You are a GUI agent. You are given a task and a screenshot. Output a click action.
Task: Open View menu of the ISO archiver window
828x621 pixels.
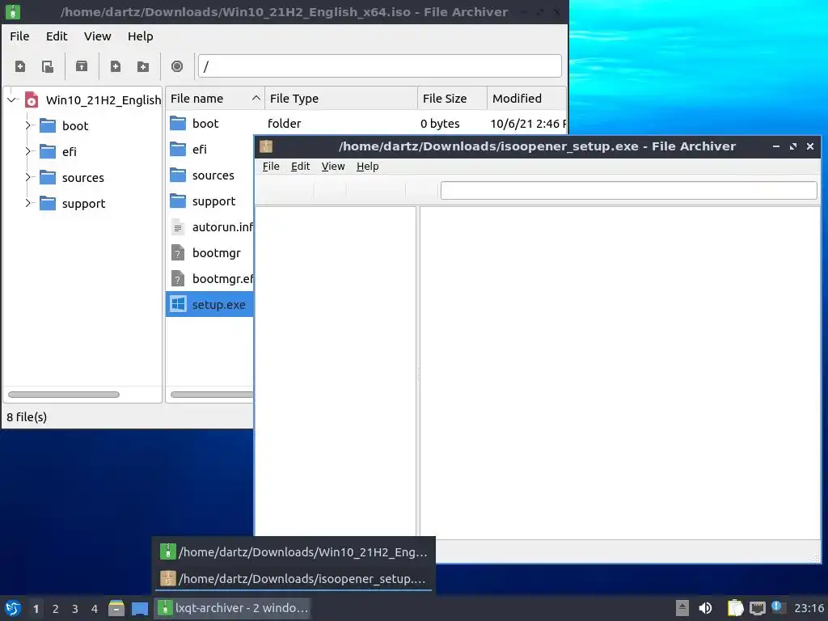click(x=98, y=36)
